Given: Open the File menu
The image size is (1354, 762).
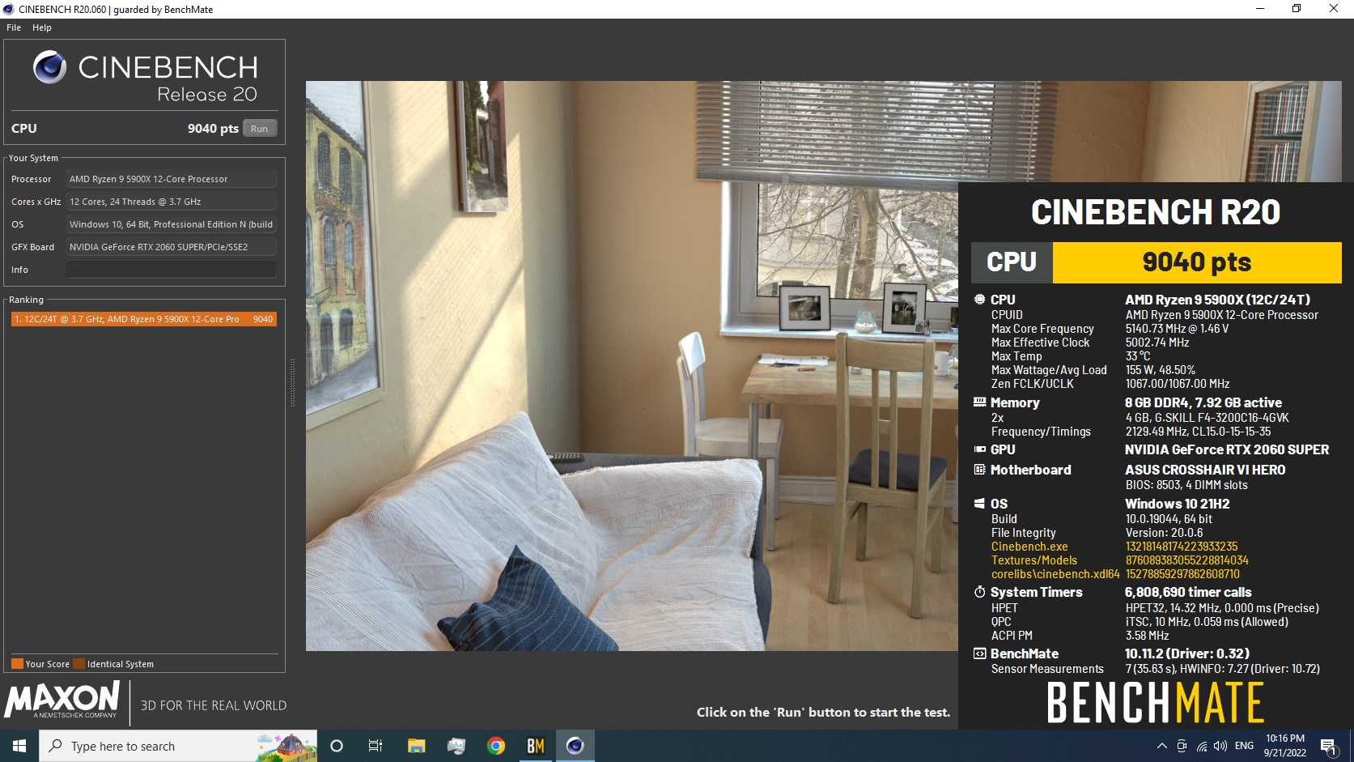Looking at the screenshot, I should 14,28.
